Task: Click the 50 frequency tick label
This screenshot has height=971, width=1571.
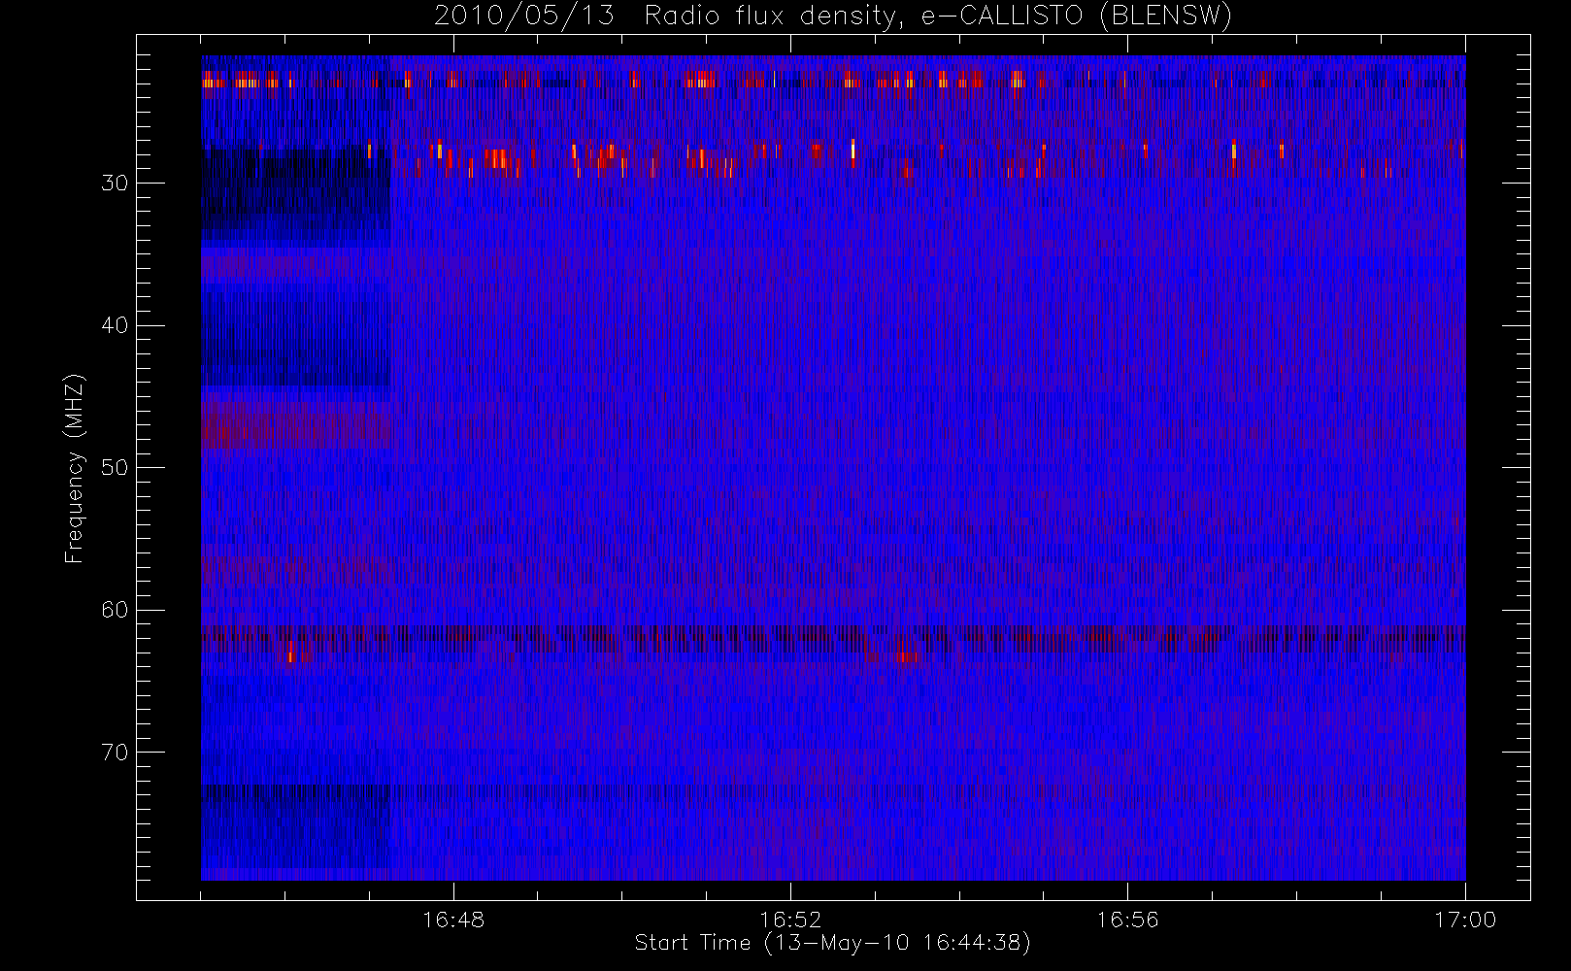Action: click(115, 468)
